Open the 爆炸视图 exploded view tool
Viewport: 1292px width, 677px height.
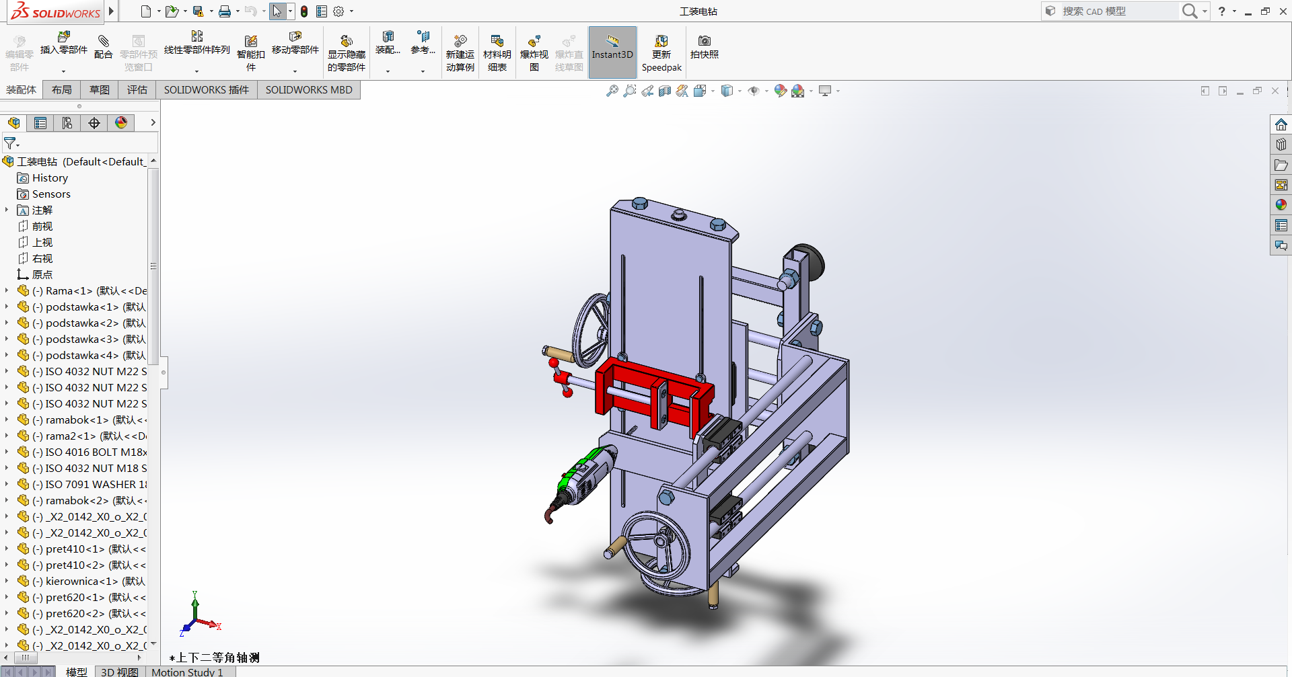pyautogui.click(x=534, y=52)
